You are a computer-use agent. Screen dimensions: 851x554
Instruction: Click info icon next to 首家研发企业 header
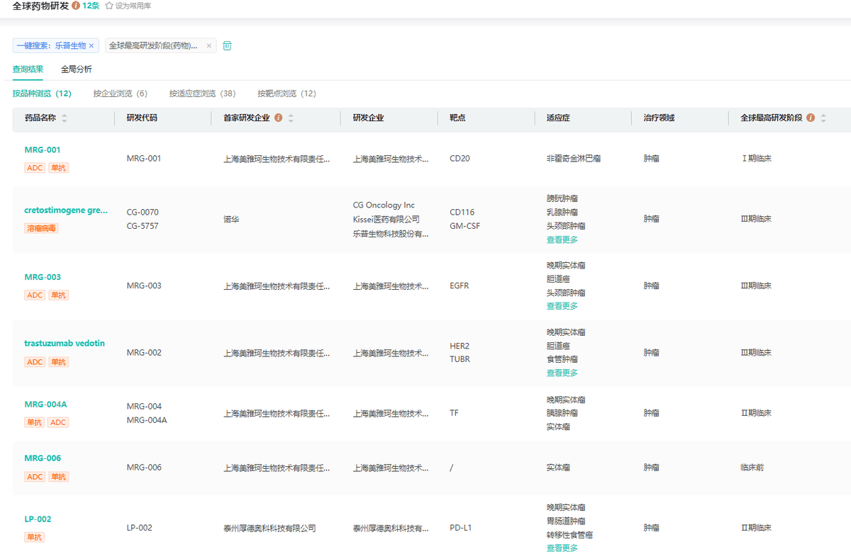279,118
